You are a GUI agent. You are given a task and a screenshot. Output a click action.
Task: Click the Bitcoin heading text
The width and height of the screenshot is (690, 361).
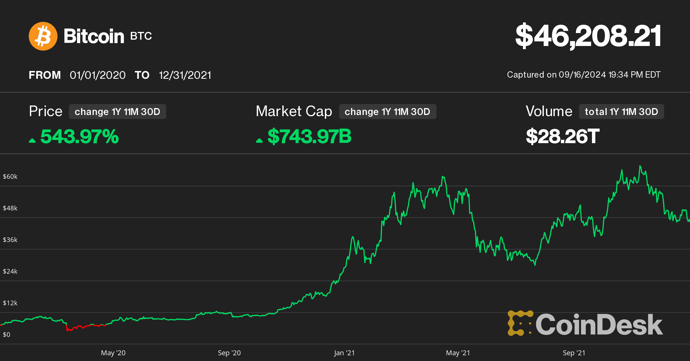(x=94, y=36)
